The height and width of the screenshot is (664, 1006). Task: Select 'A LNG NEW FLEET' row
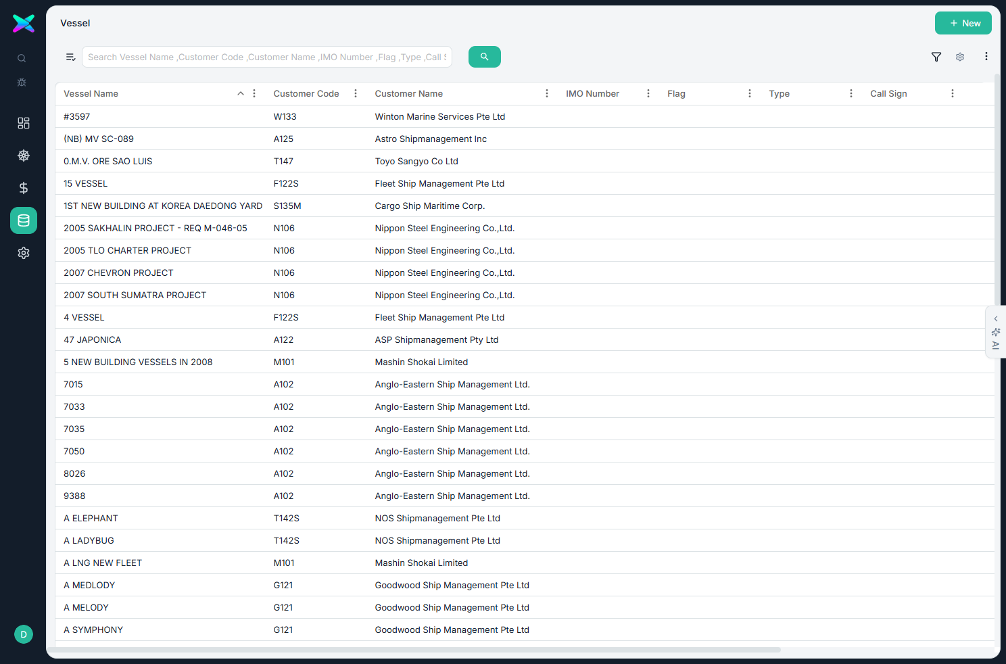tap(525, 563)
